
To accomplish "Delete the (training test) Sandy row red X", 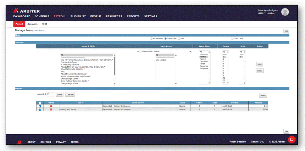I will (51, 109).
